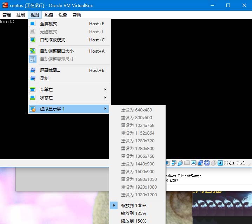Viewport: 252px width, 224px height.
Task: Click the network adapters status bar icon
Action: click(174, 163)
